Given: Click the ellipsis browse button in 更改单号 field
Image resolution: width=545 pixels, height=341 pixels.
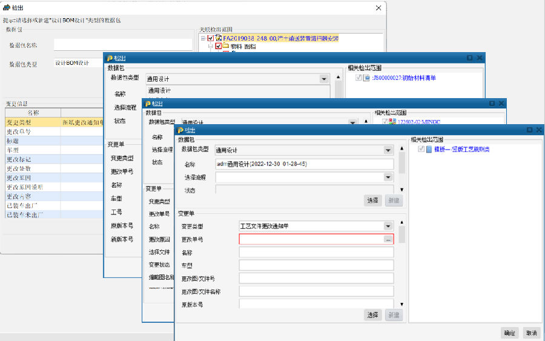Looking at the screenshot, I should [x=388, y=239].
